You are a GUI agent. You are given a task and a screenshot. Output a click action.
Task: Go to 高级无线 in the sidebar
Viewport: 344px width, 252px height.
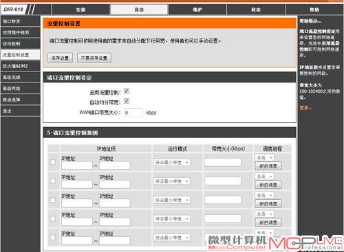[20, 78]
